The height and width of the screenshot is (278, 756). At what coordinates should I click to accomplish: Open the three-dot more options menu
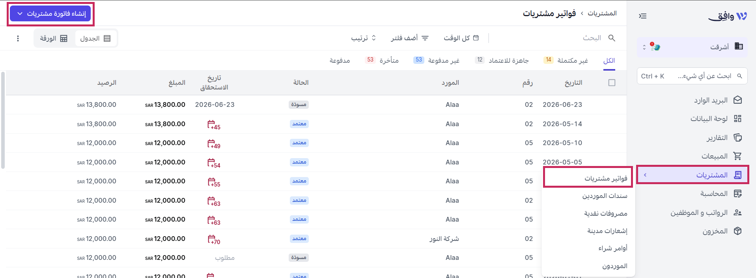18,38
